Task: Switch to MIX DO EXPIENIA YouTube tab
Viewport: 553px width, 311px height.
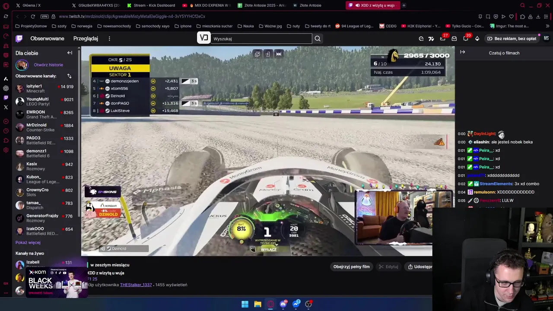Action: [207, 5]
